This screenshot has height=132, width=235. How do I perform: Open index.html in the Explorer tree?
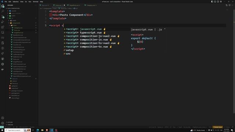click(15, 88)
